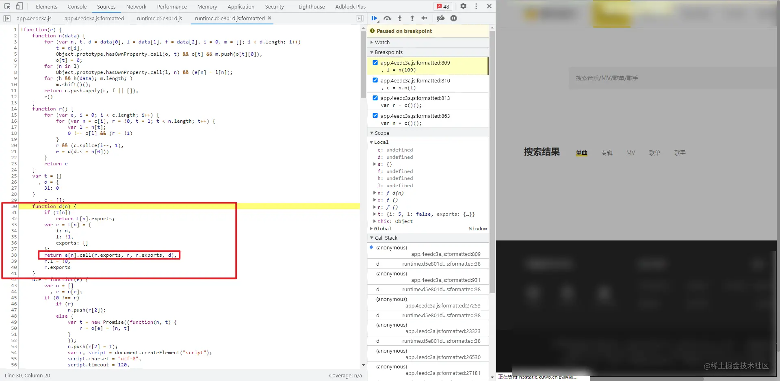Collapse the Scope section
780x381 pixels.
(428, 133)
